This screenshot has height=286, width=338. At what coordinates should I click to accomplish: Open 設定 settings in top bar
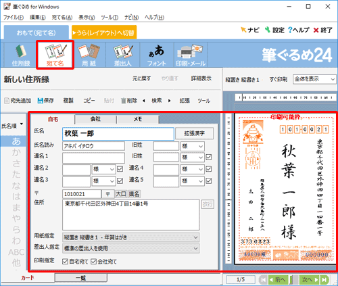point(274,30)
